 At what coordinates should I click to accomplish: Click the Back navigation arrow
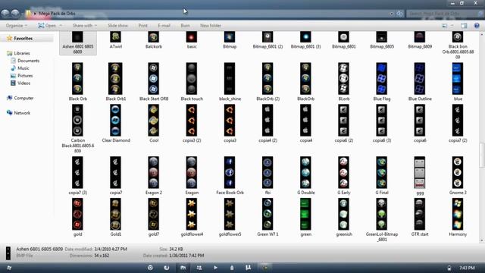coord(5,14)
